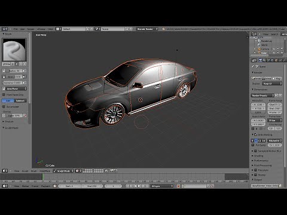Open the File menu
Screen dimensions: 287x215
(16, 29)
